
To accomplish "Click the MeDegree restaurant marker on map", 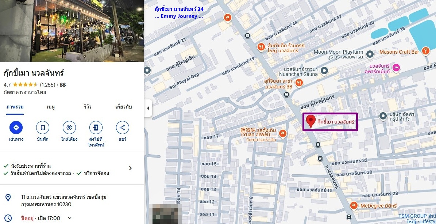I will [354, 206].
